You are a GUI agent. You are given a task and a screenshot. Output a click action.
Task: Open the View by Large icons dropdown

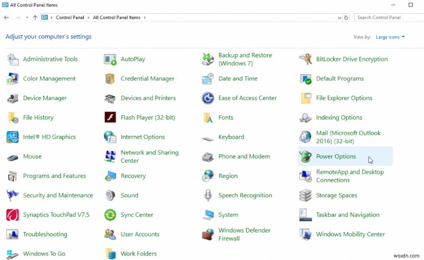[390, 37]
